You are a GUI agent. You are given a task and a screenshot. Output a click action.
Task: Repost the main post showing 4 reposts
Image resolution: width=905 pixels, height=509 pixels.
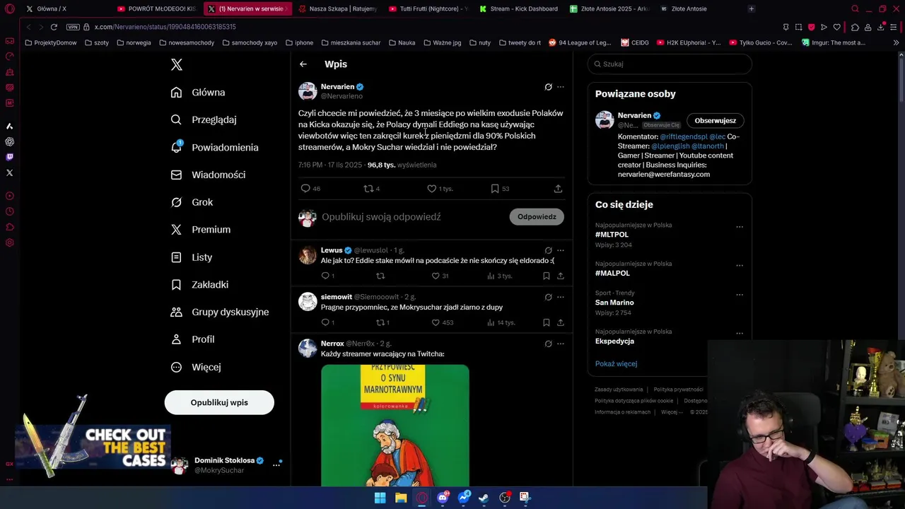(368, 188)
